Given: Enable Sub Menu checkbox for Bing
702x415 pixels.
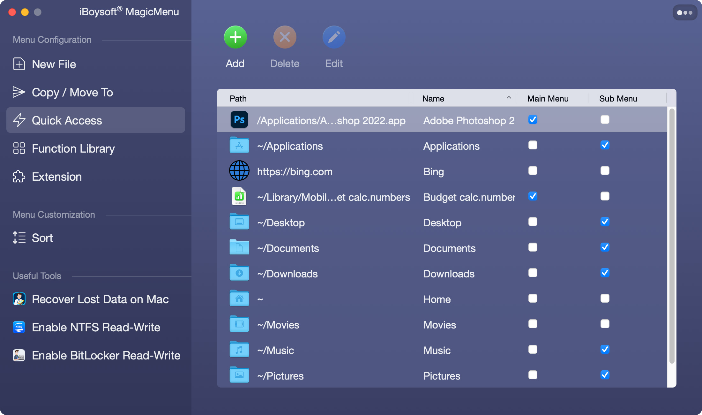Looking at the screenshot, I should (605, 171).
